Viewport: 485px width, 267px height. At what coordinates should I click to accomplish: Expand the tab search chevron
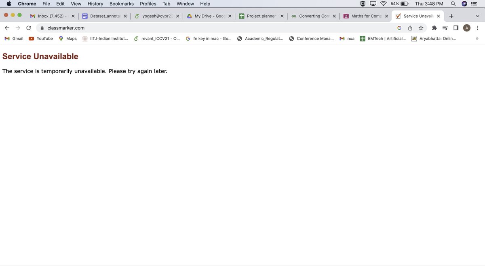click(x=477, y=16)
